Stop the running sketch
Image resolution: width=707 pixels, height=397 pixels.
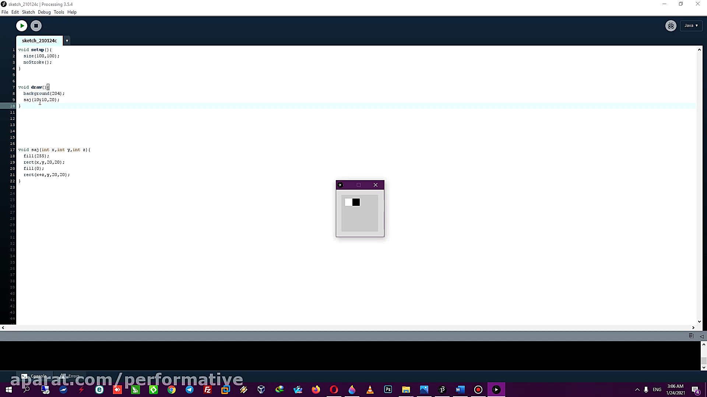(36, 26)
